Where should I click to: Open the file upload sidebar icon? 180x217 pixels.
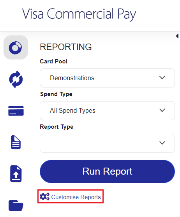pyautogui.click(x=16, y=174)
